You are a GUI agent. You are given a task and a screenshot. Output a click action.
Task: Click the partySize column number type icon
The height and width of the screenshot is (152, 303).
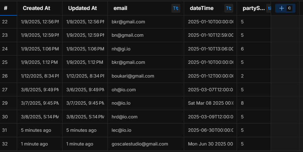(269, 8)
